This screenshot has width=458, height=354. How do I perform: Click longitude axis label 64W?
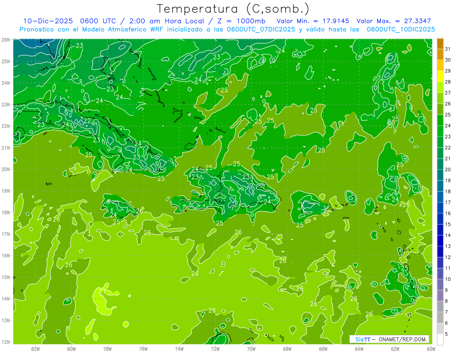[x=359, y=349]
